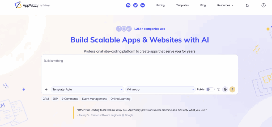Open notifications bell icon

pos(247,5)
